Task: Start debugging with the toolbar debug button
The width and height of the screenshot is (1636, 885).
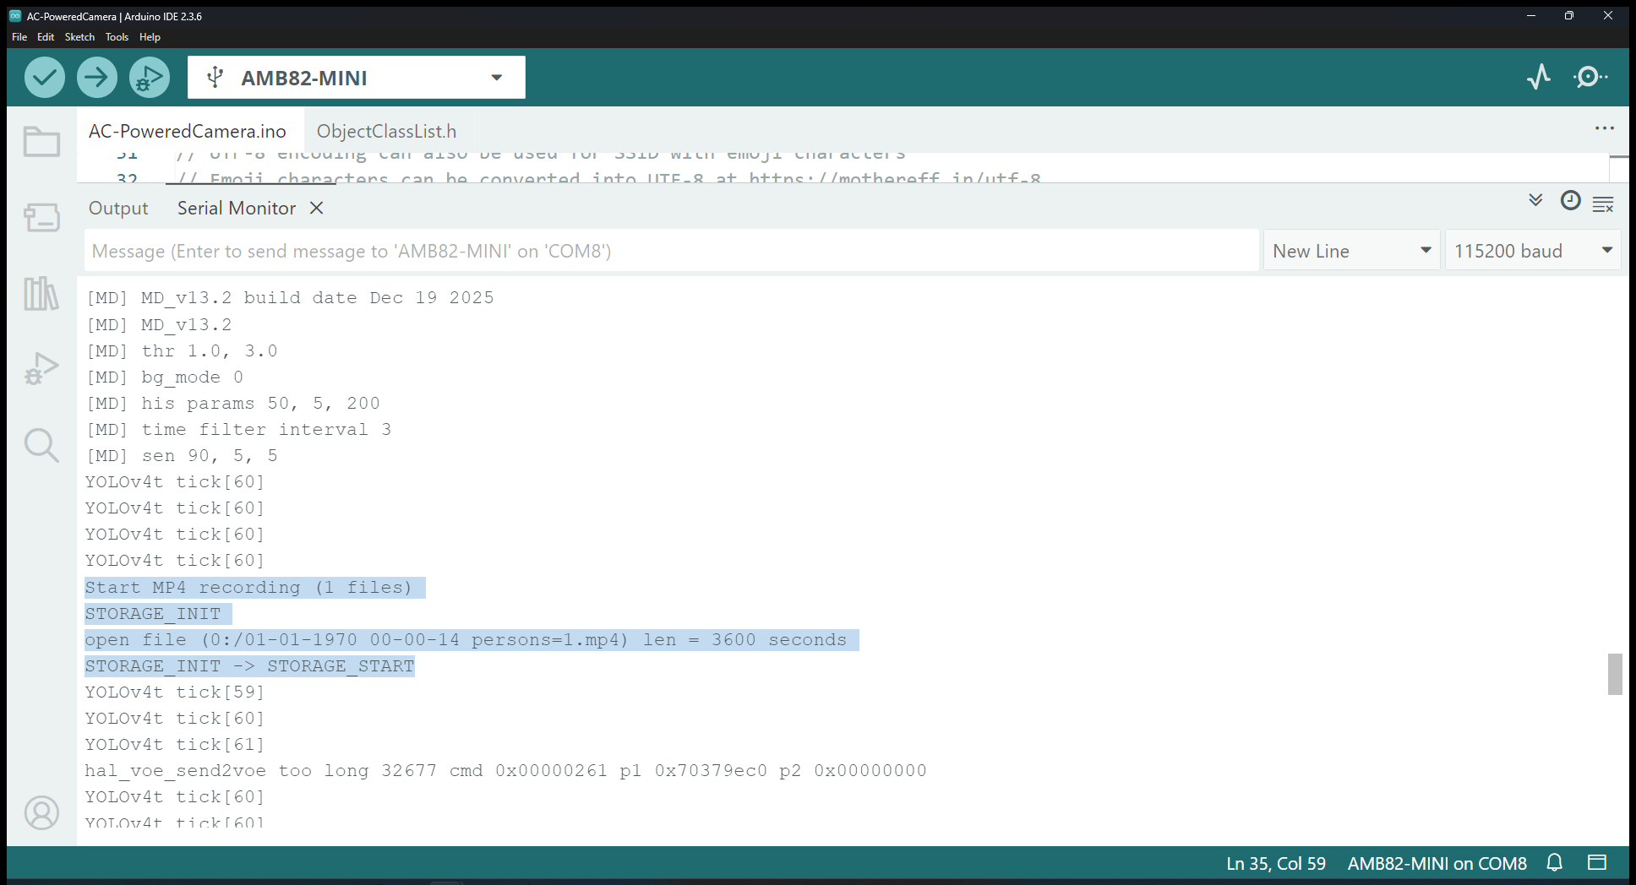Action: coord(150,78)
